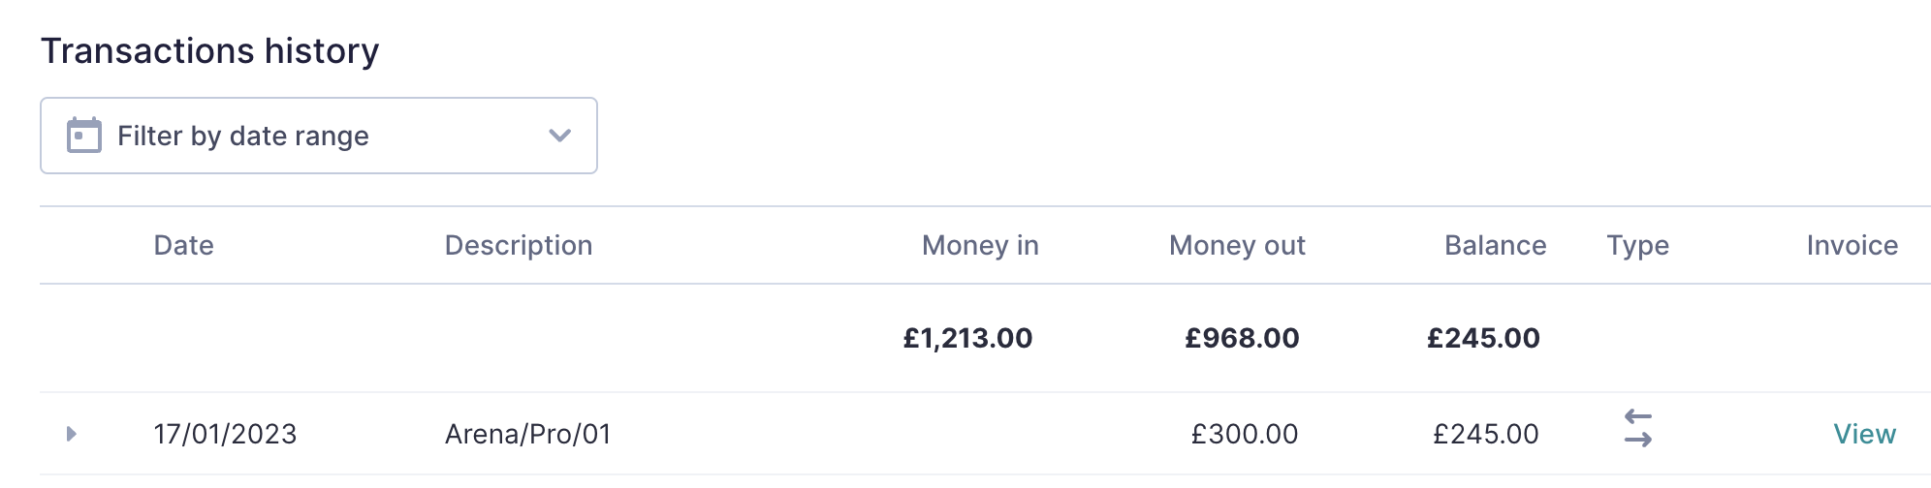View the invoice for Arena/Pro/01
The height and width of the screenshot is (488, 1931).
pos(1863,434)
